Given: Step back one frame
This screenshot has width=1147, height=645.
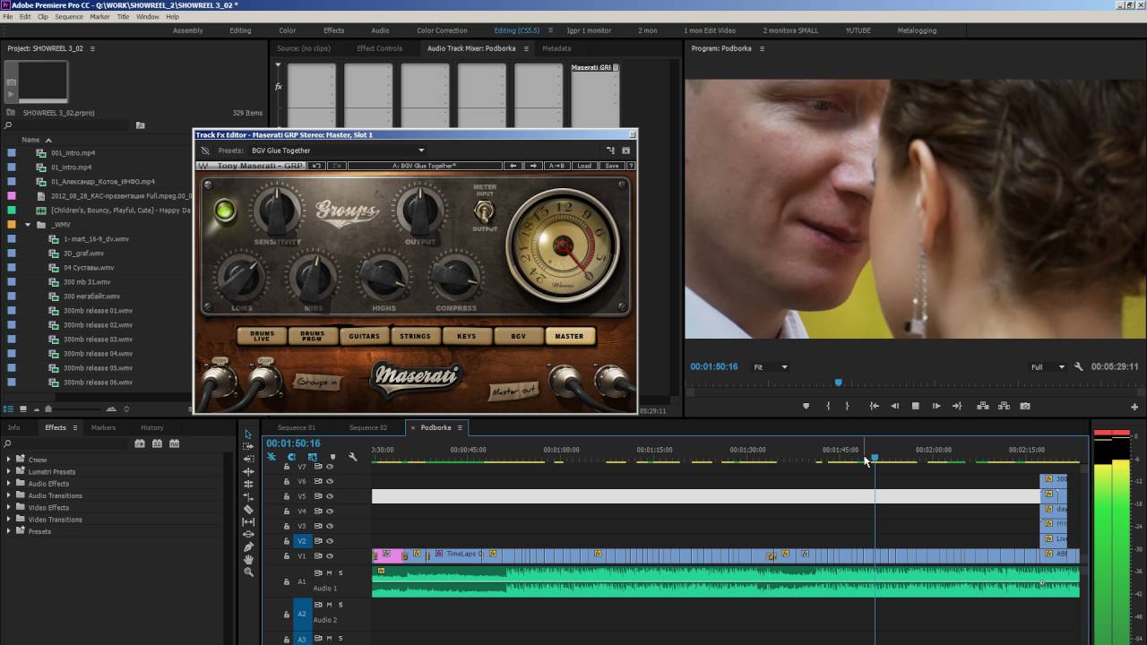Looking at the screenshot, I should [x=894, y=406].
